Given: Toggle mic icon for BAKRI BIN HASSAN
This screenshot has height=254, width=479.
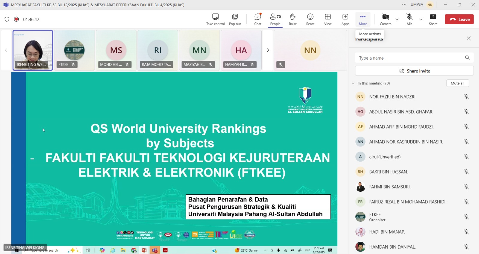Looking at the screenshot, I should click(x=466, y=172).
